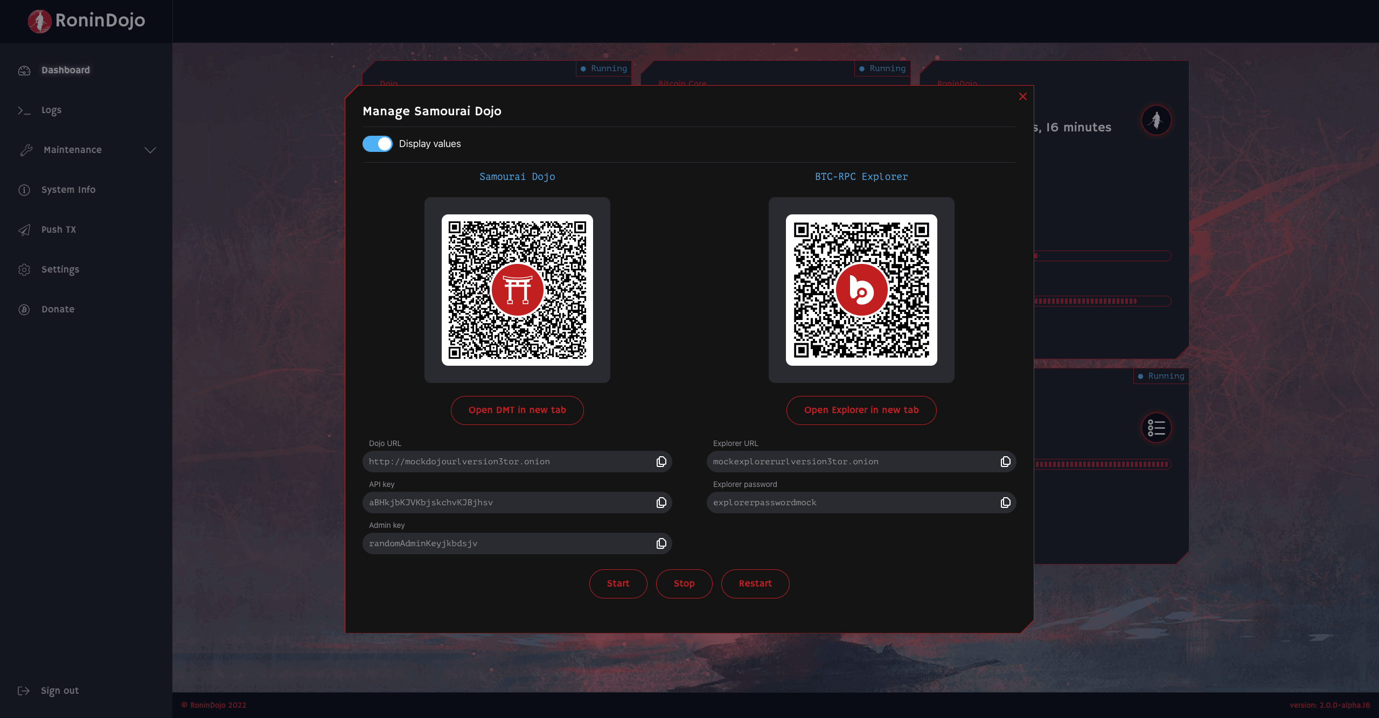The width and height of the screenshot is (1379, 718).
Task: Click the System Info circle icon
Action: (x=24, y=190)
